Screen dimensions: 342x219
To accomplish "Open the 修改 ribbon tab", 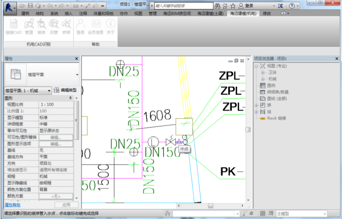I will pos(267,13).
